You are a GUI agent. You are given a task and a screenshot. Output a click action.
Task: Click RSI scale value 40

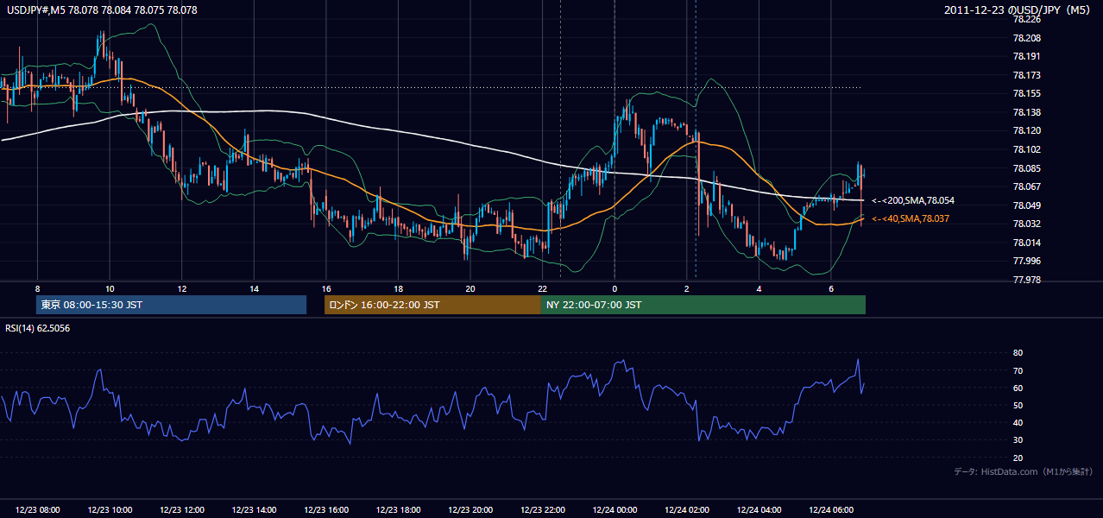click(x=1018, y=423)
